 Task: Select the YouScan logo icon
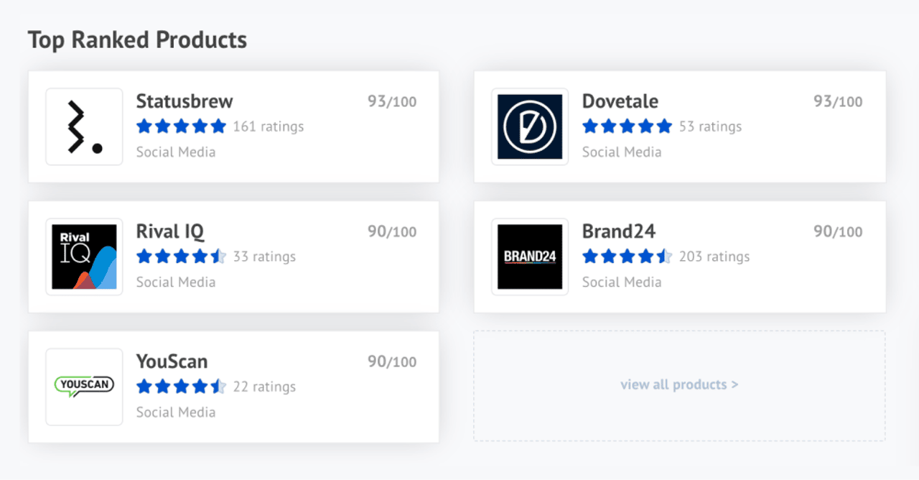[84, 387]
